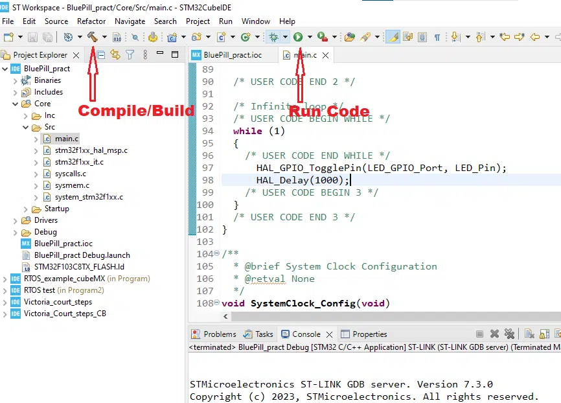Click the Previous Annotation up arrow icon
The height and width of the screenshot is (403, 561).
480,37
